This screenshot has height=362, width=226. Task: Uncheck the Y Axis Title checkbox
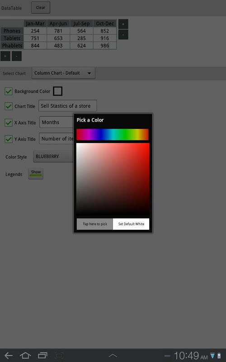point(9,139)
